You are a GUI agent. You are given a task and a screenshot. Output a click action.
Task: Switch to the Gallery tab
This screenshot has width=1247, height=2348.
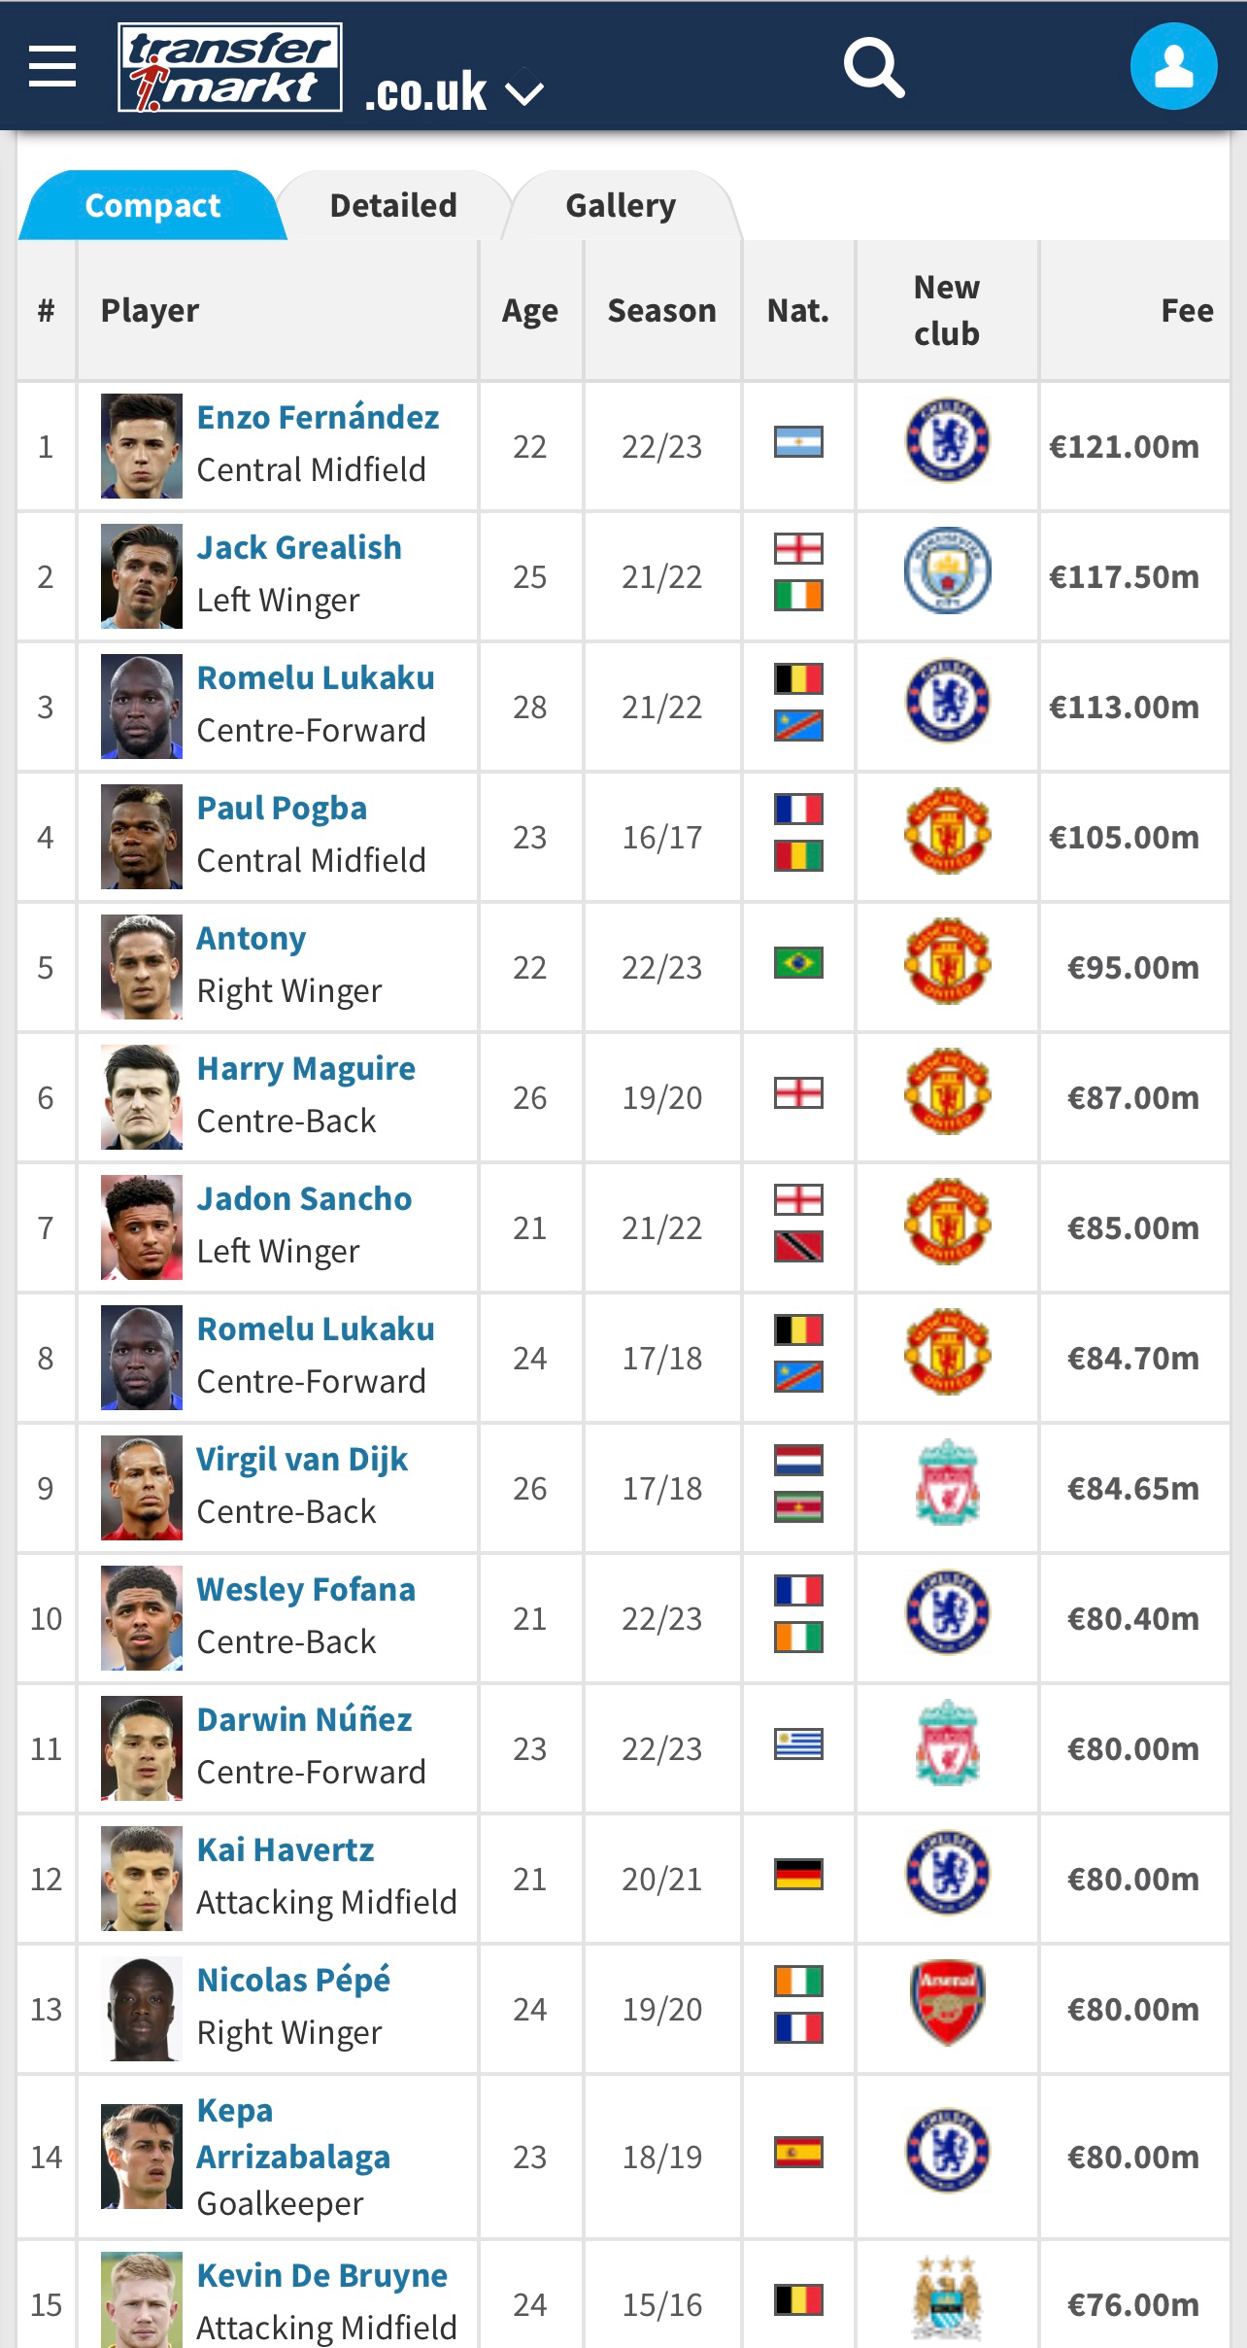coord(621,205)
